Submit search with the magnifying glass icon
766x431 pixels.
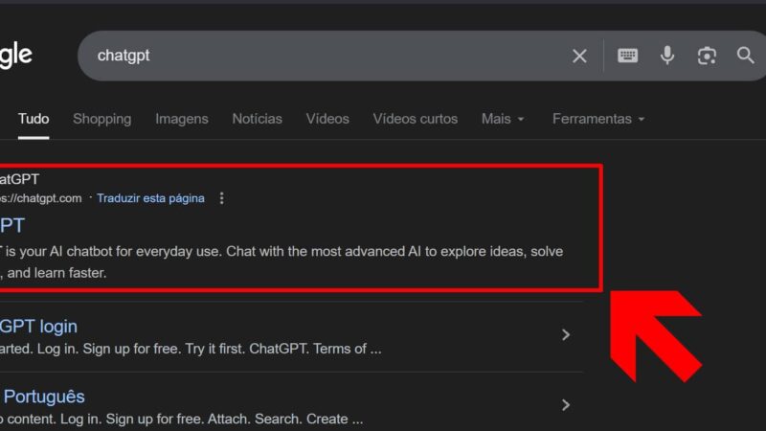coord(746,56)
